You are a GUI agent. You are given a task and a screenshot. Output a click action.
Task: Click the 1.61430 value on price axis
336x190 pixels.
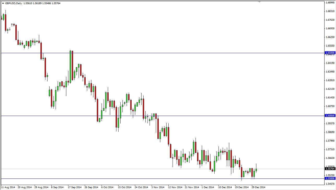click(x=330, y=98)
